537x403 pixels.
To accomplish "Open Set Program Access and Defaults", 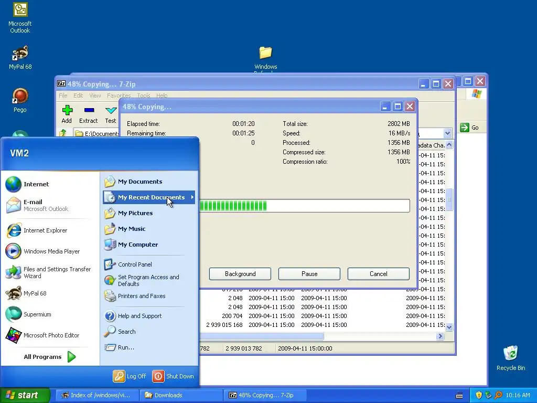I will (x=148, y=280).
